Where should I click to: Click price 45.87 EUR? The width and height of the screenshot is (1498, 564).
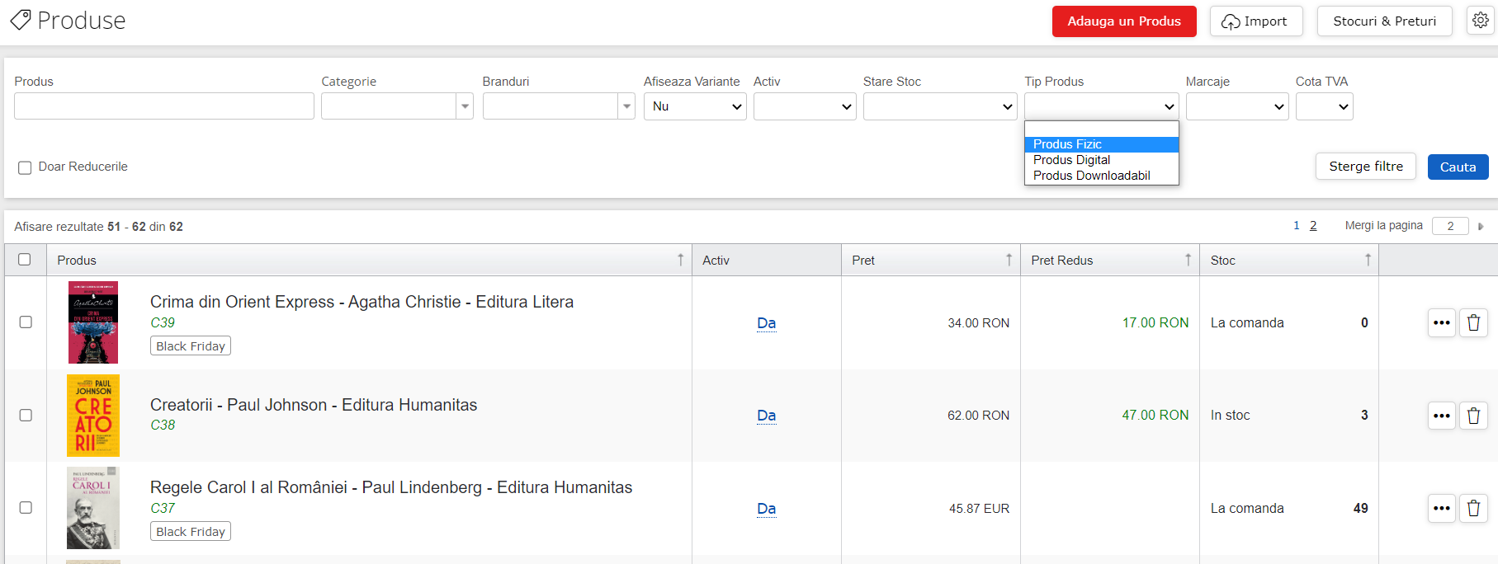point(979,509)
